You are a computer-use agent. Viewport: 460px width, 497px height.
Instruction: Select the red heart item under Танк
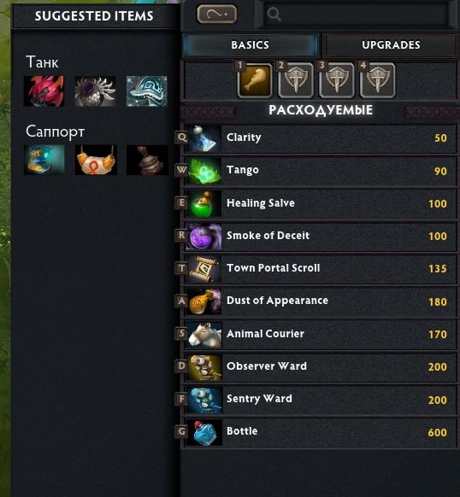pos(44,91)
